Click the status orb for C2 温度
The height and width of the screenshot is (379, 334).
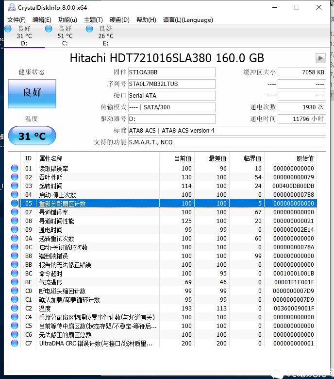(15, 308)
